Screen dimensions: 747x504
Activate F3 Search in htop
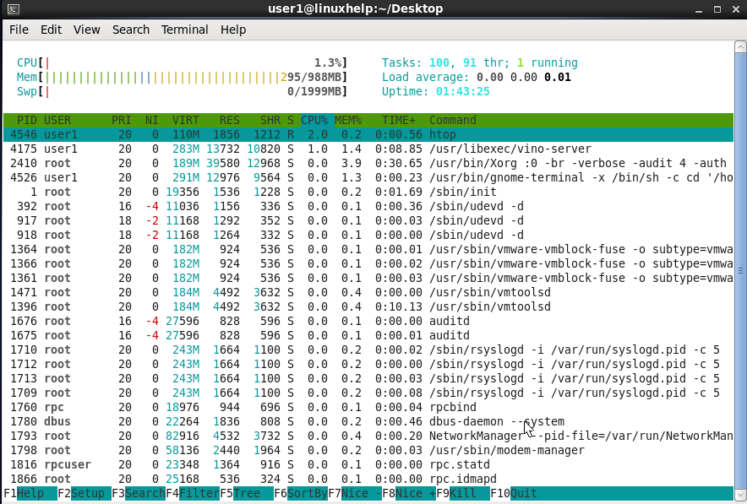pos(139,493)
